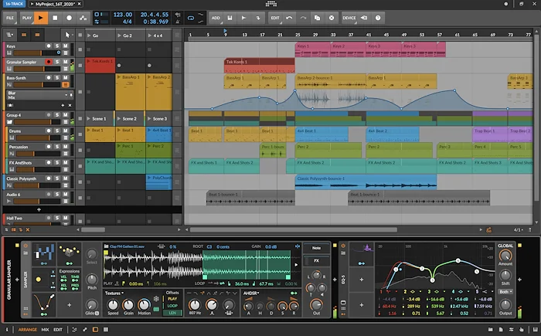Toggle follow-playback icon beside the arranger scrollbar
Image resolution: width=541 pixels, height=336 pixels.
[488, 229]
